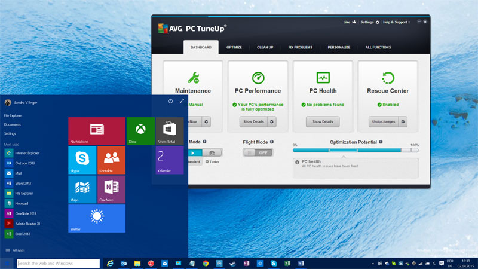Launch Excel 2013 from Most used
The width and height of the screenshot is (478, 269).
pyautogui.click(x=18, y=234)
